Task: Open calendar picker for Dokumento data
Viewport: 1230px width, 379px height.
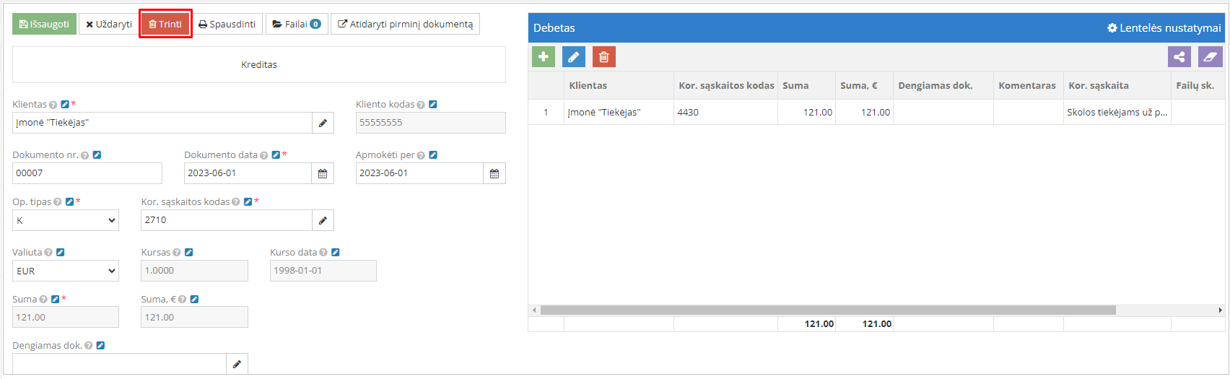Action: [323, 173]
